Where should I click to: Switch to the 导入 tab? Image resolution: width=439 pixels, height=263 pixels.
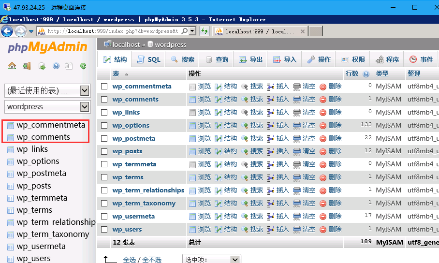click(284, 59)
